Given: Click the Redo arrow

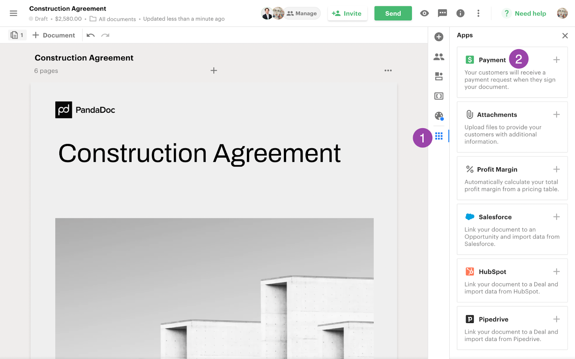Looking at the screenshot, I should point(105,35).
